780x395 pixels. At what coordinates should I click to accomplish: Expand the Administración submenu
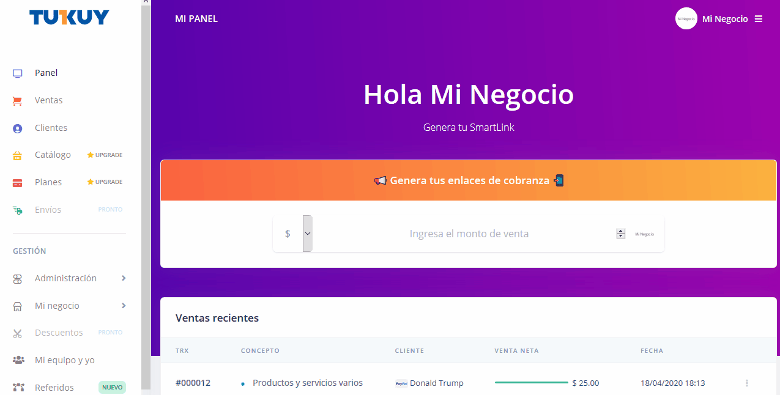[x=124, y=278]
